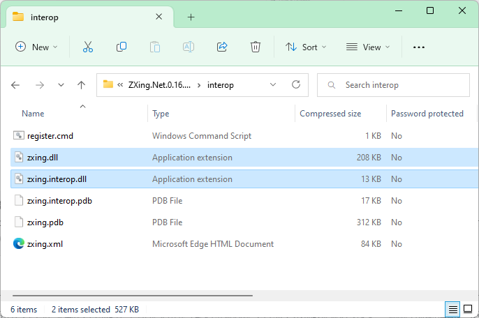Sort by Type column header

pyautogui.click(x=161, y=114)
